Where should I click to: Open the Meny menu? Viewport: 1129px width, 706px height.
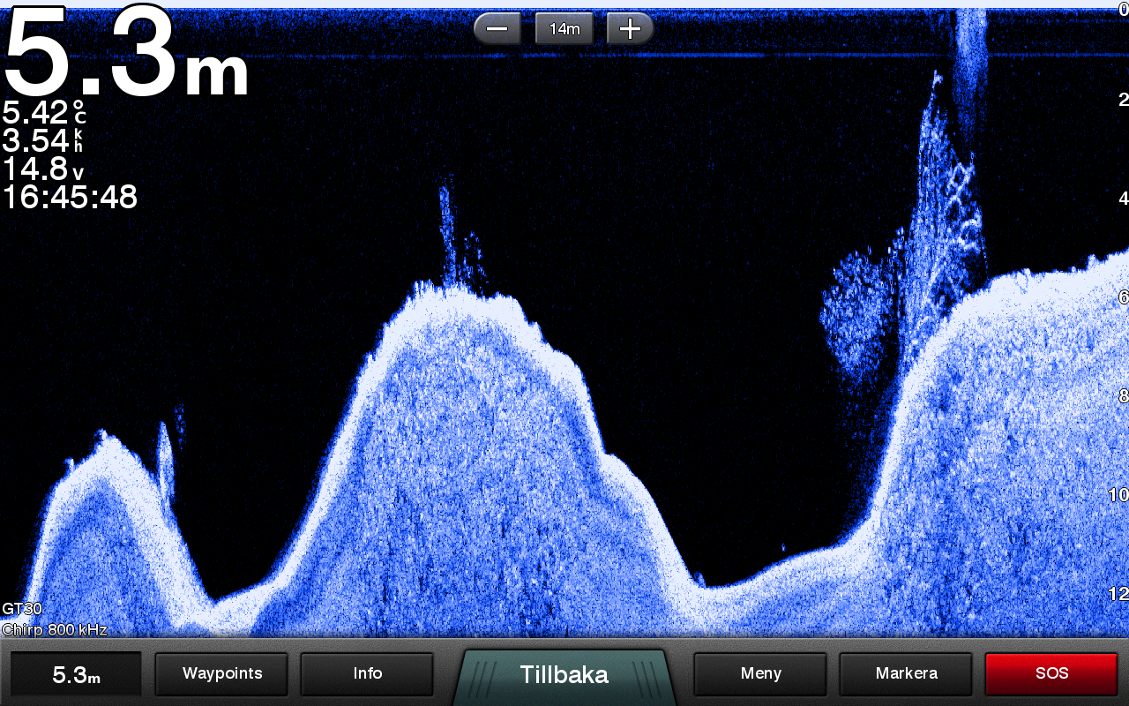[760, 674]
